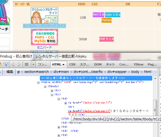The image size is (161, 137).
Task: Switch to the CSS tab
Action: 72,64
